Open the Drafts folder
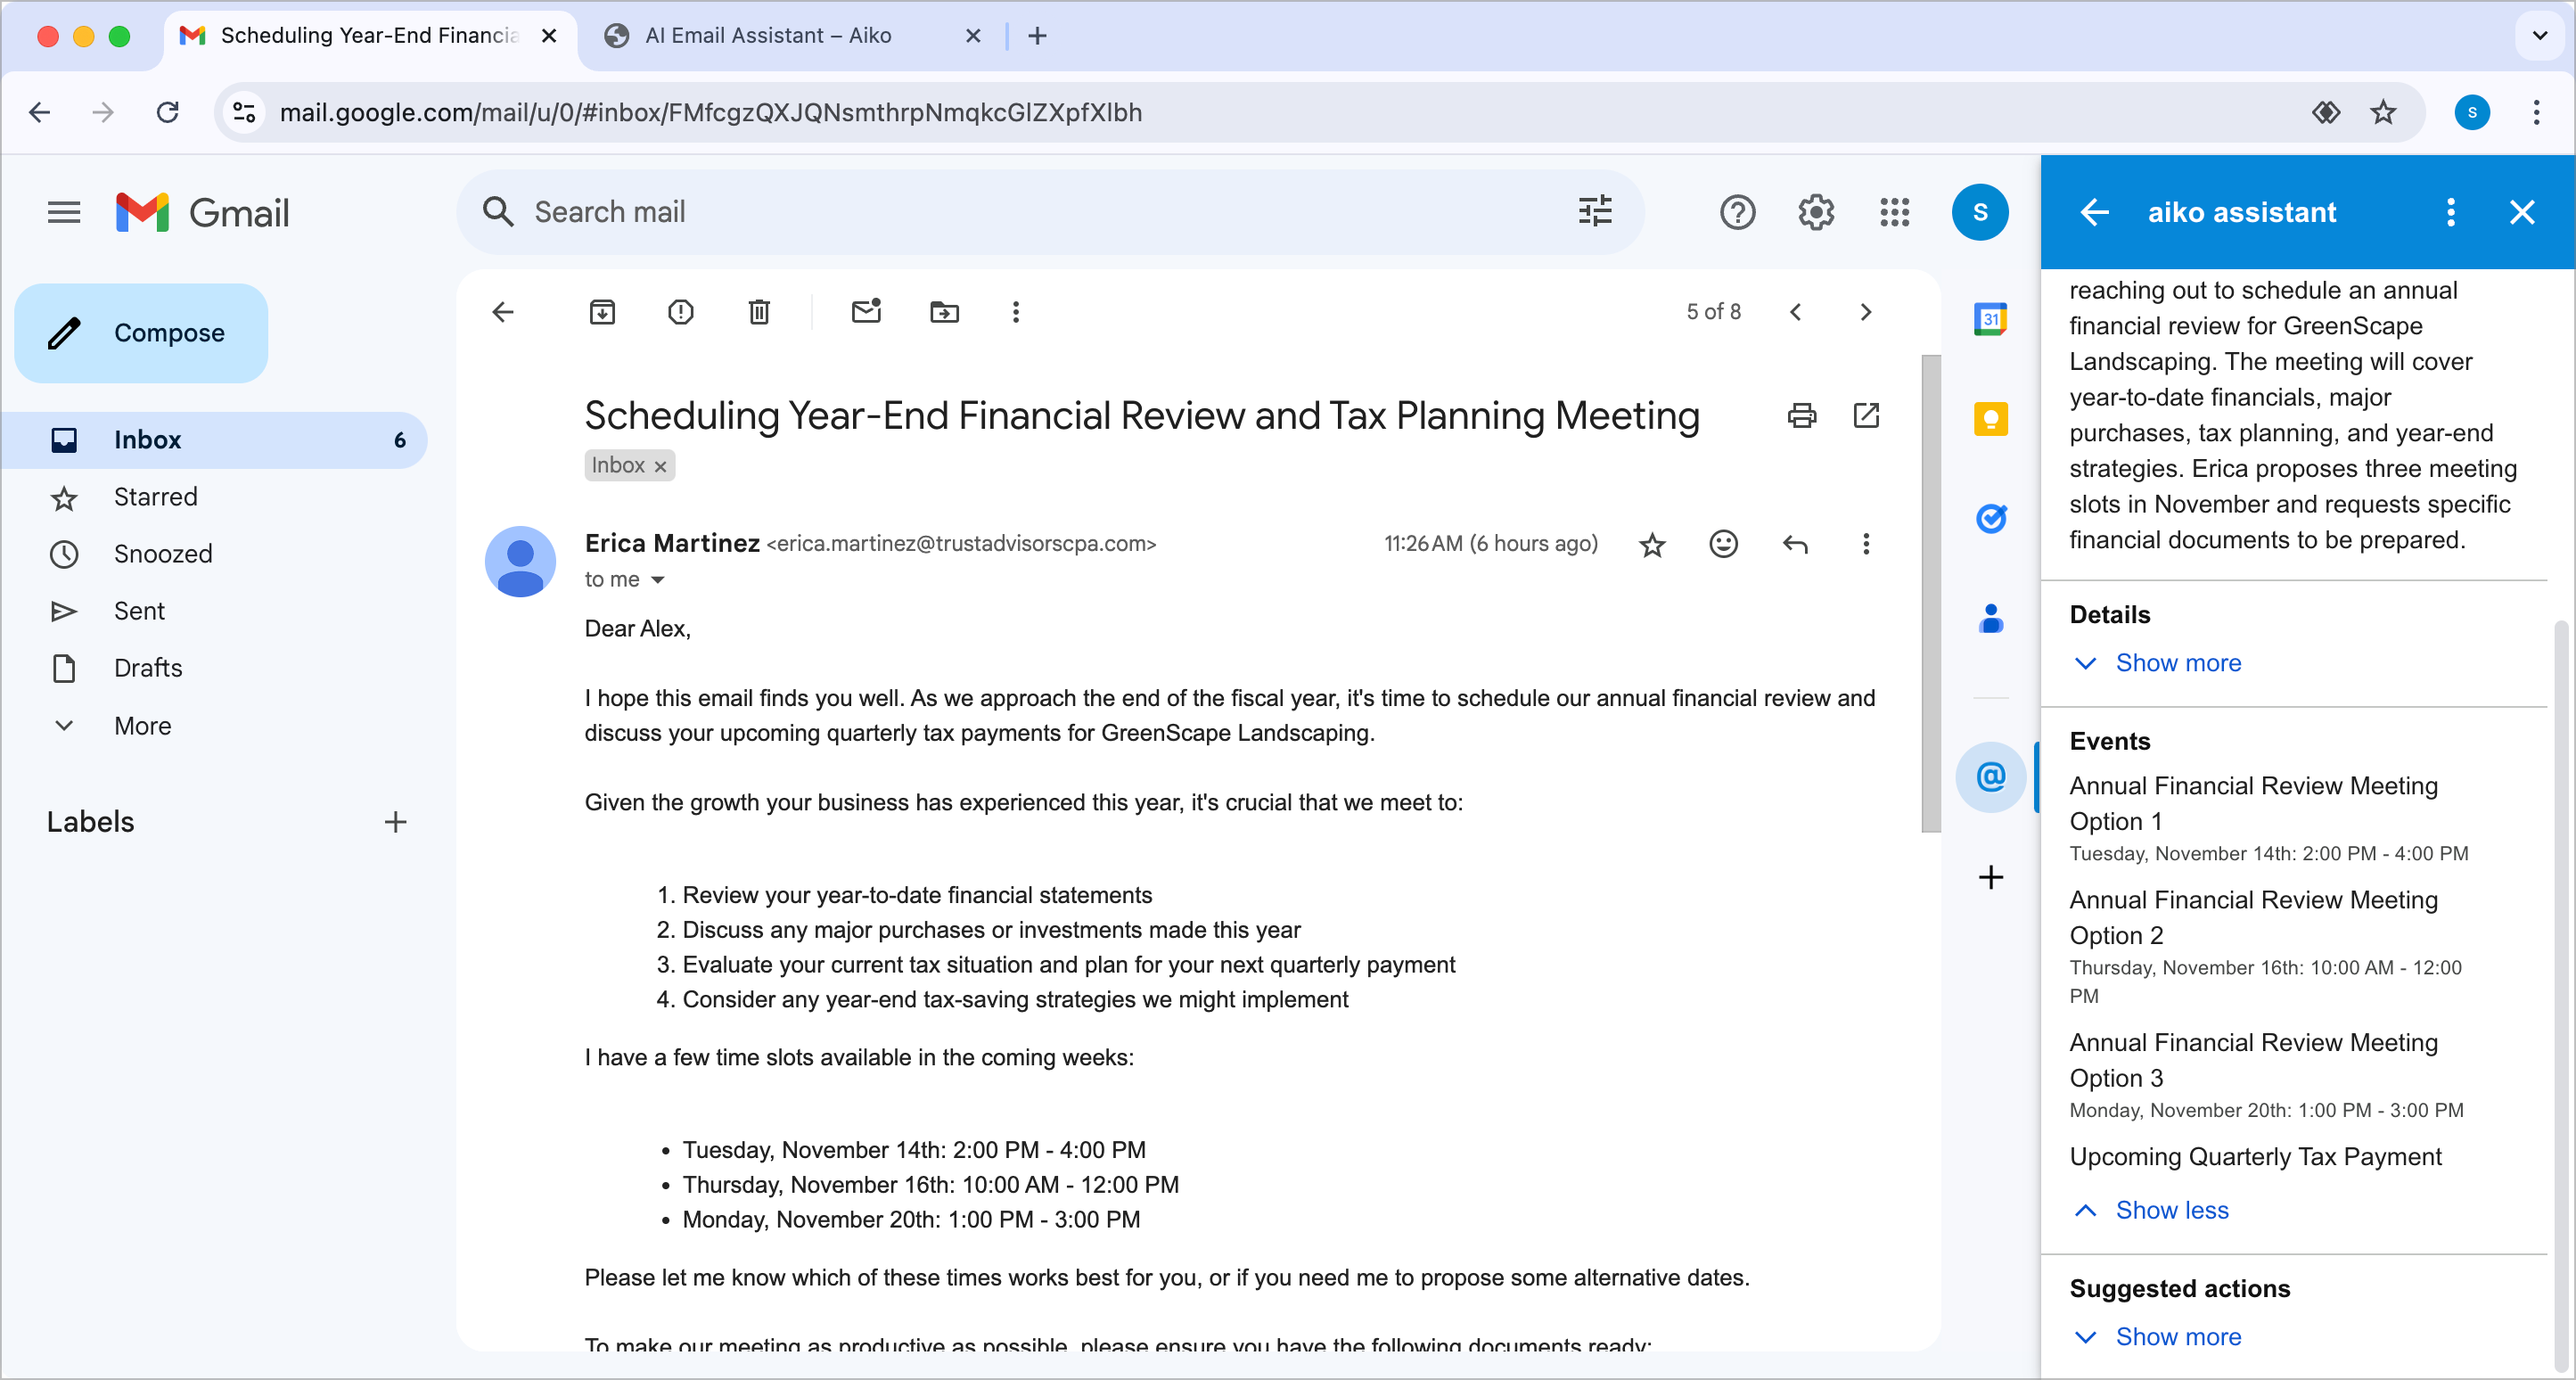Viewport: 2576px width, 1380px height. (146, 668)
